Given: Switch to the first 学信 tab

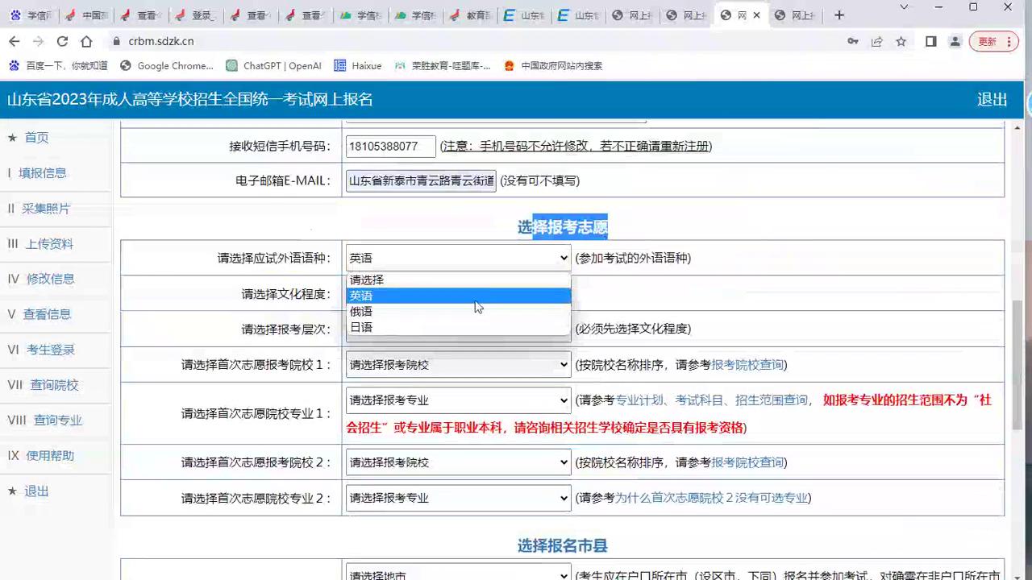Looking at the screenshot, I should click(x=31, y=14).
